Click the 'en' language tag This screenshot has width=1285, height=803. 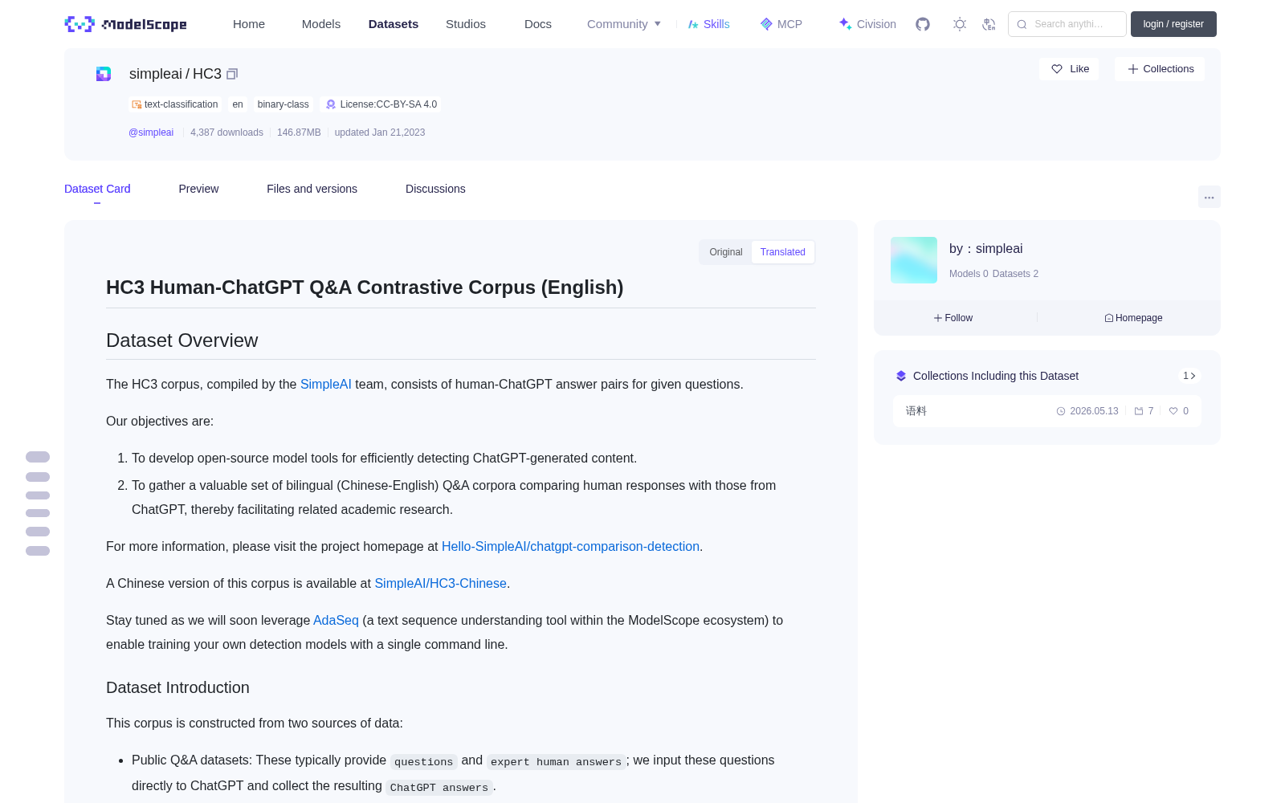coord(238,104)
